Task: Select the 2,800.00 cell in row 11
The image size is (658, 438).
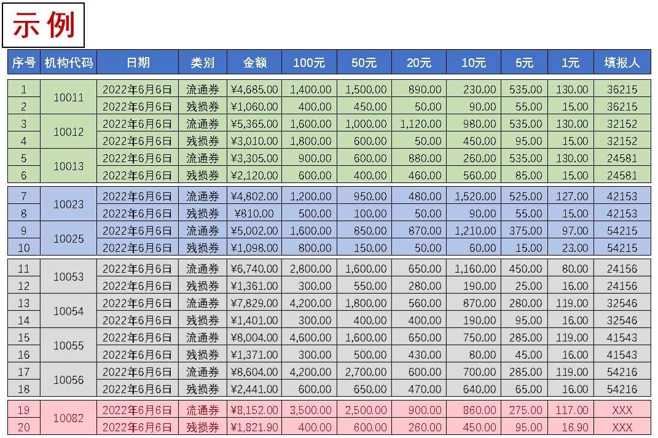Action: pos(309,268)
